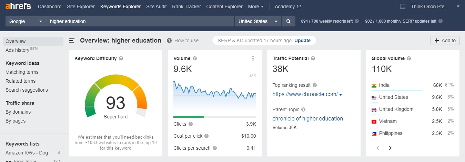Click the help icon next to Keyword Difficulty
Screen dimensions: 465x162
pyautogui.click(x=121, y=58)
